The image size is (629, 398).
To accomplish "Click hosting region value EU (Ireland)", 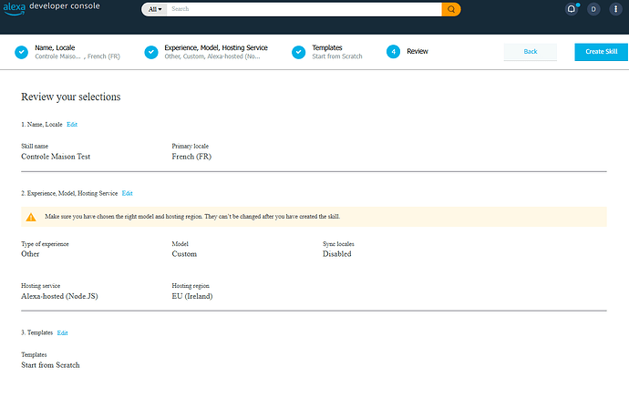I will click(x=192, y=296).
